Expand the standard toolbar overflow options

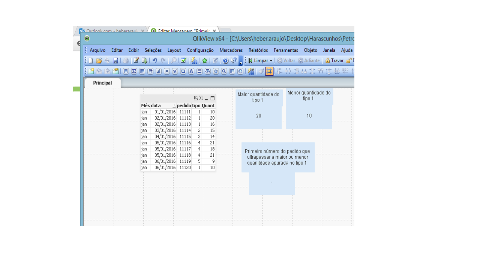(241, 61)
